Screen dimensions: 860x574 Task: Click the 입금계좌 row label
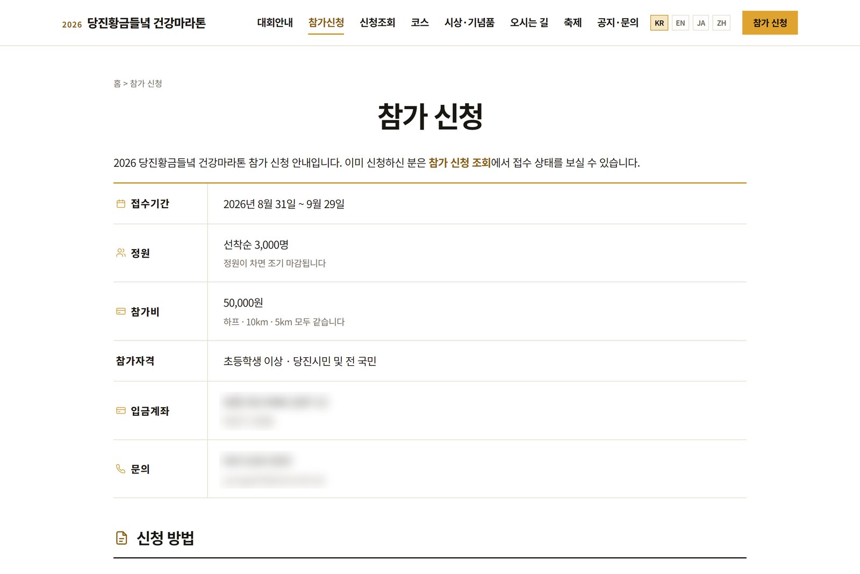click(x=150, y=410)
